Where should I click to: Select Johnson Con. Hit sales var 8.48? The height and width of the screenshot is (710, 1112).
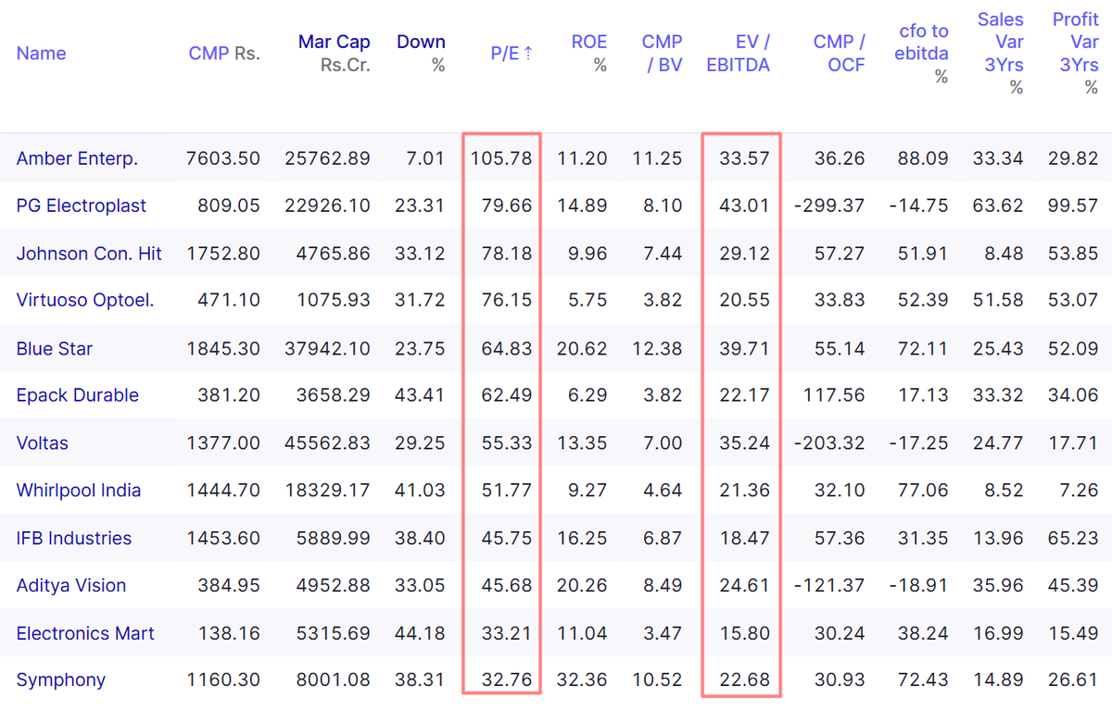[1004, 254]
